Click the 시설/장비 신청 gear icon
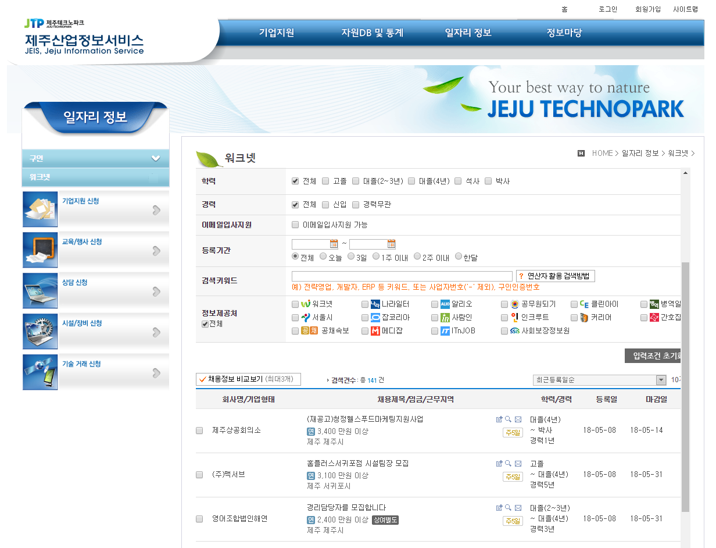The image size is (716, 548). [40, 332]
